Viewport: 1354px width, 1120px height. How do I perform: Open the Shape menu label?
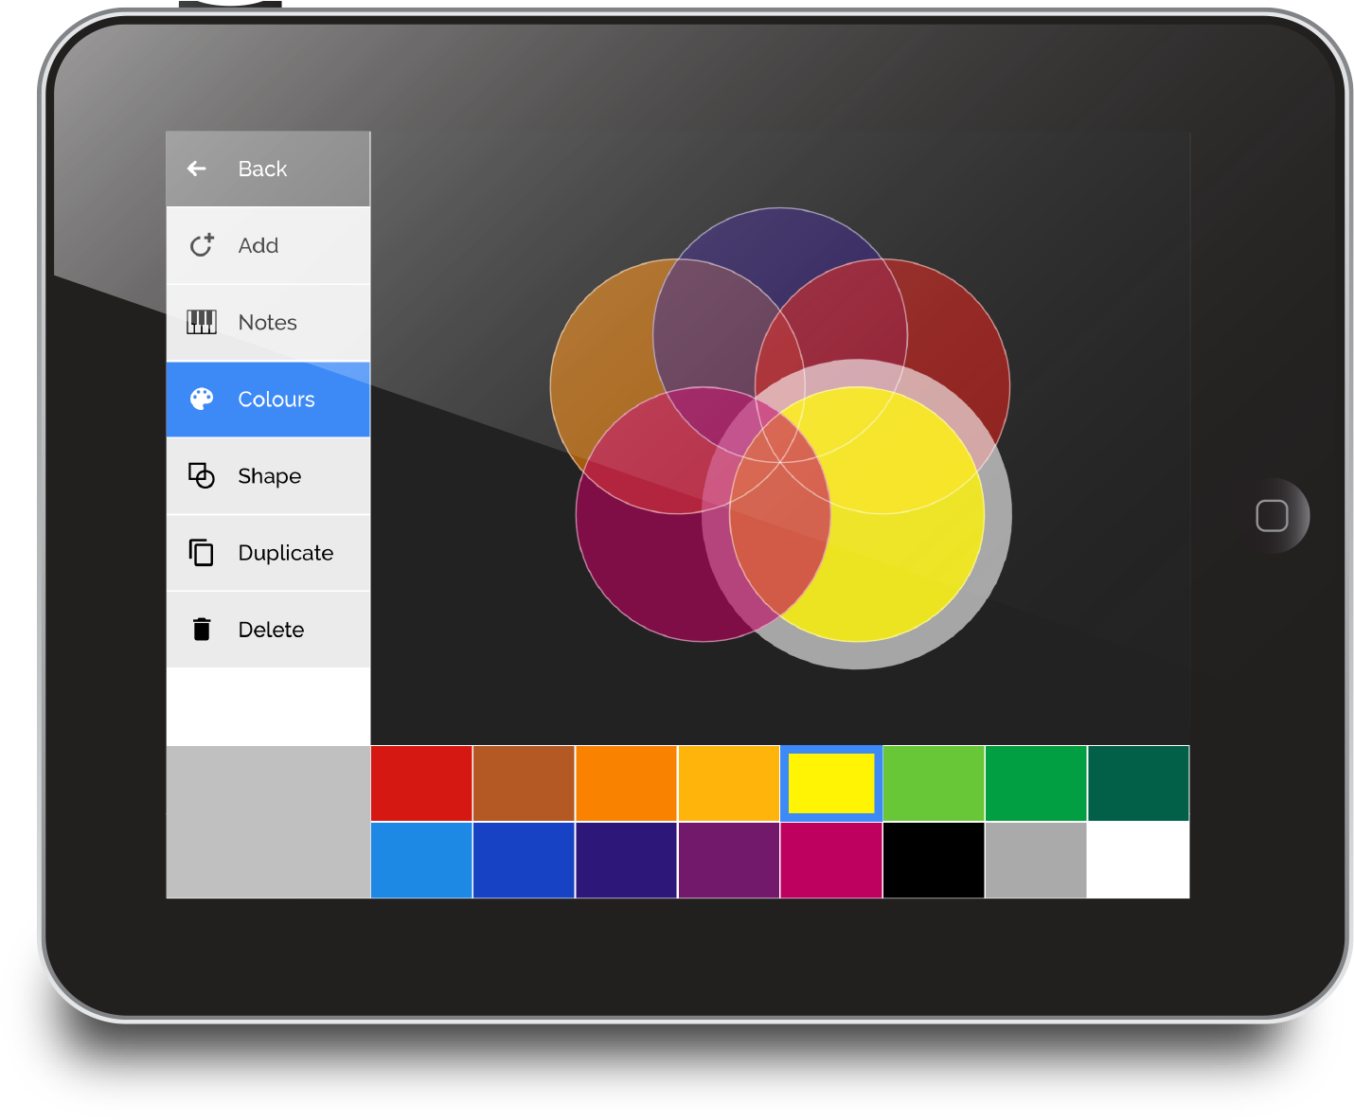pos(270,476)
